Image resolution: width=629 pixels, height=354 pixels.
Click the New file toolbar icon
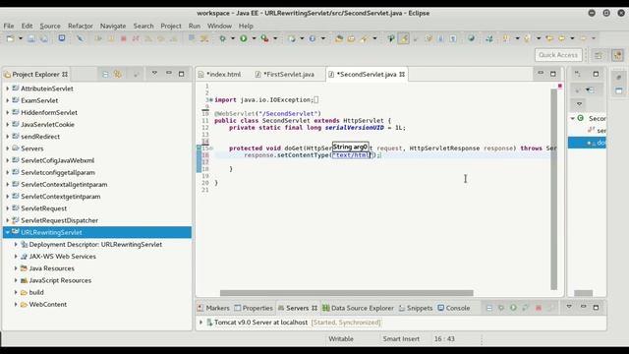tap(10, 38)
